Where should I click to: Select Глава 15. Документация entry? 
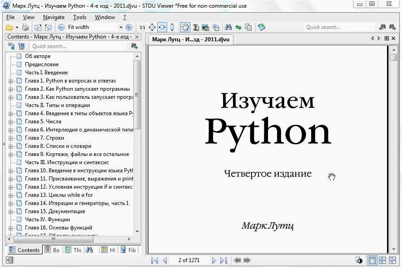point(55,211)
